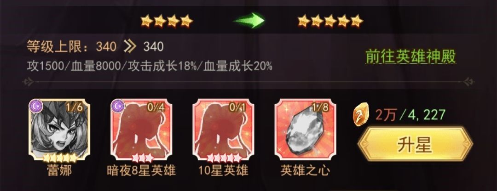Tap the 暗夜8星英雄 material slot
Screen dimensions: 497x191
coord(141,130)
